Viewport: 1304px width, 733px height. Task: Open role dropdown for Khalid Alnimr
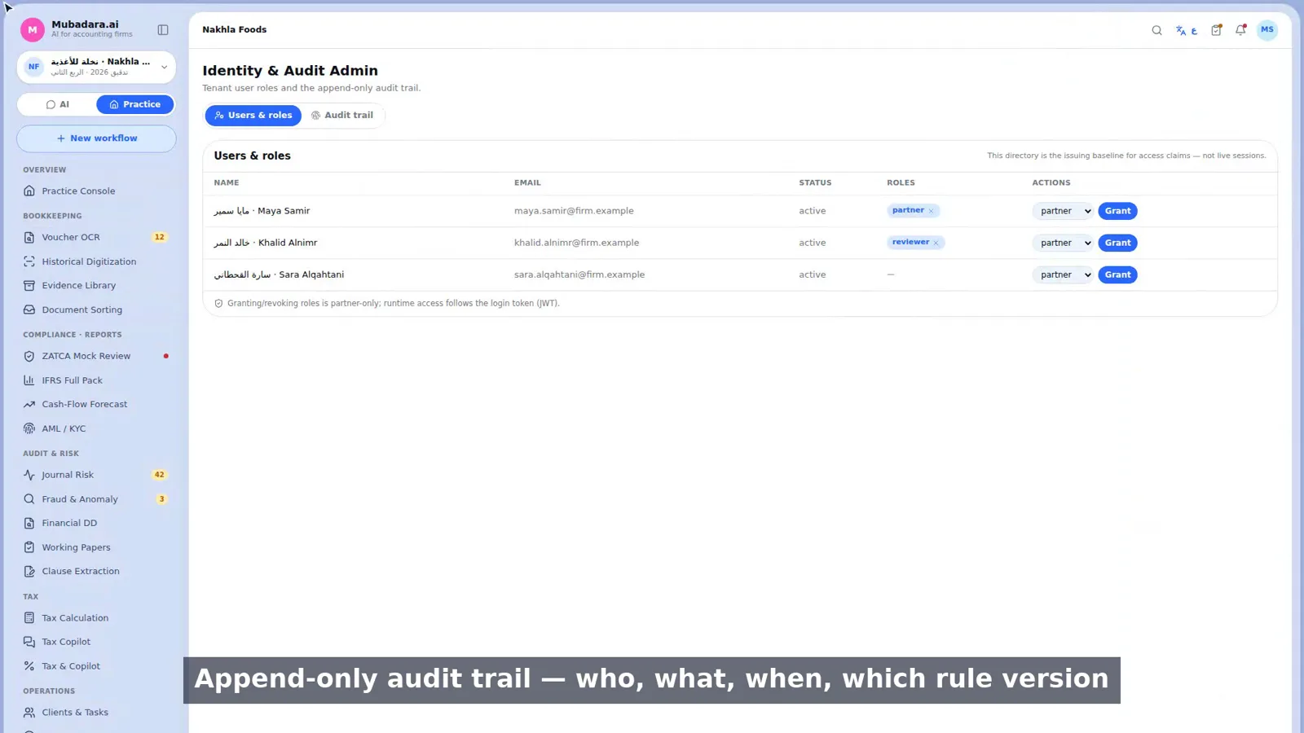click(1063, 243)
